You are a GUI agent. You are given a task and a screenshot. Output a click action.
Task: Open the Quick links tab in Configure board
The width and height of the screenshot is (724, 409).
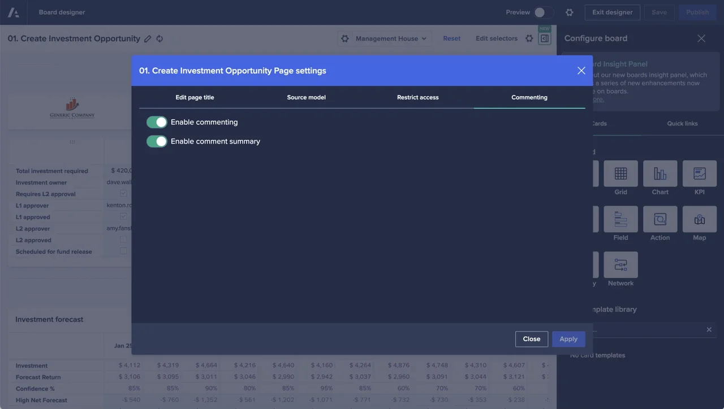click(x=682, y=124)
